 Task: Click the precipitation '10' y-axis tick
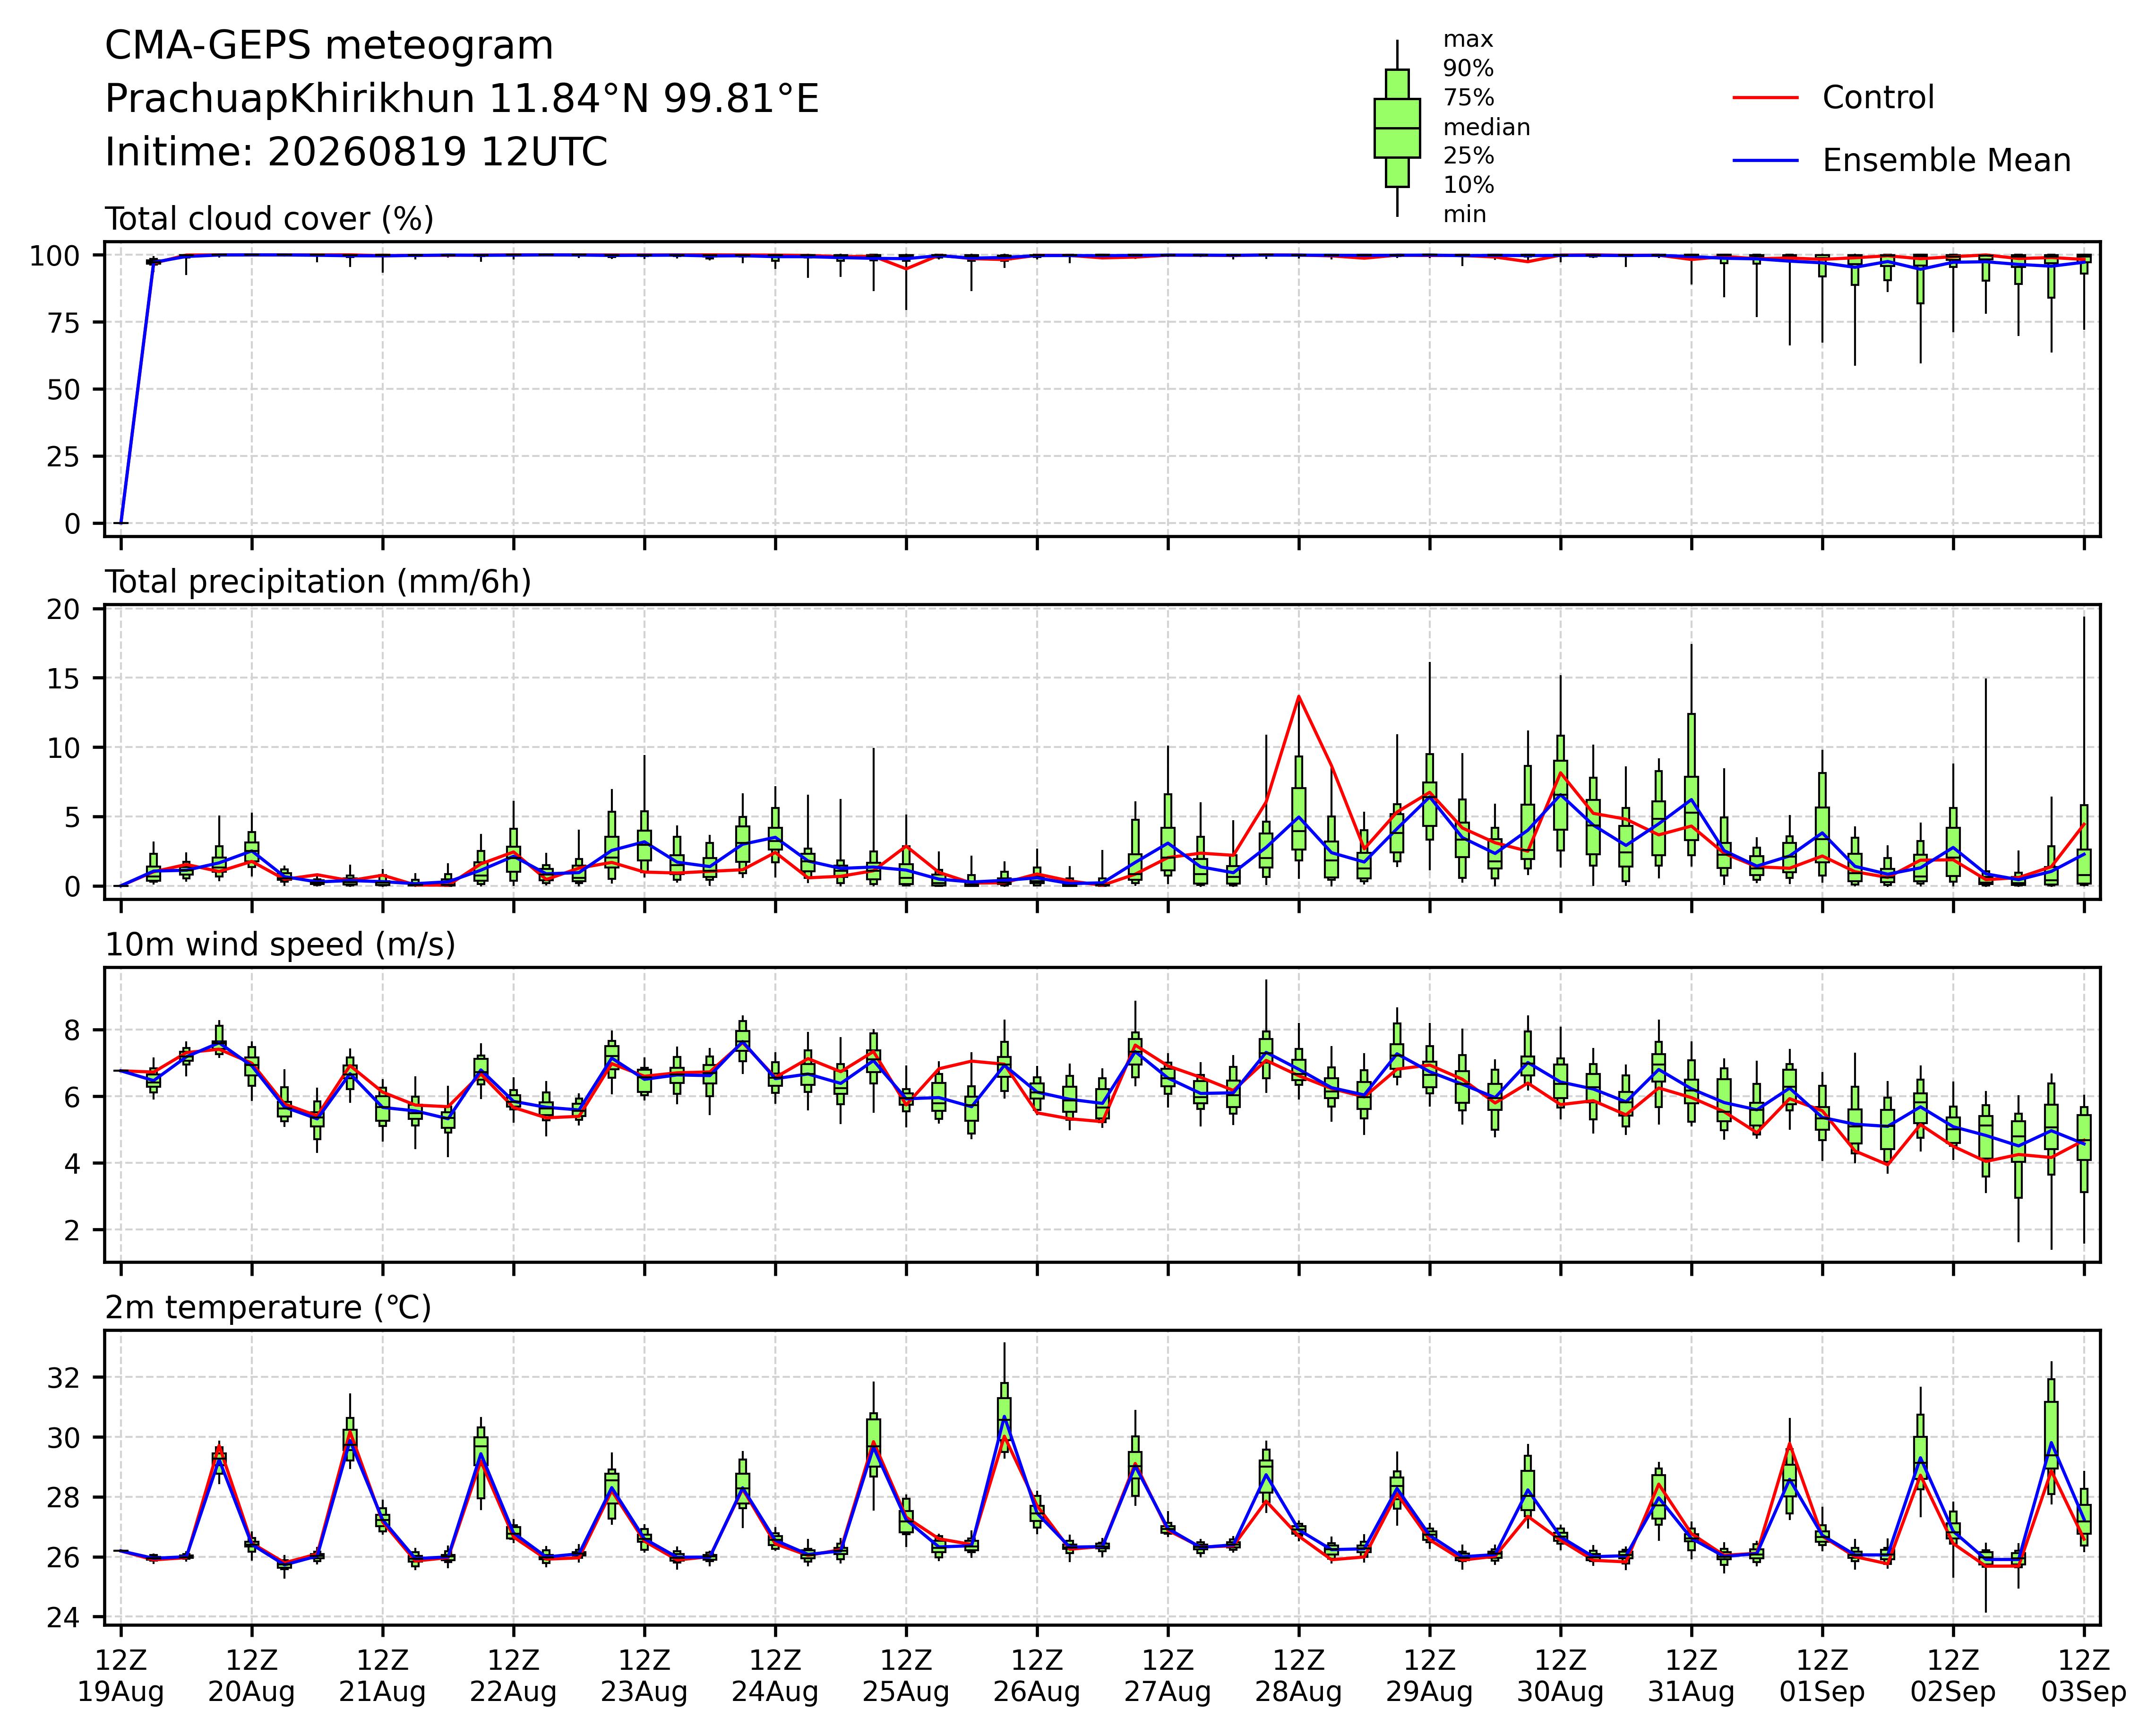coord(64,748)
